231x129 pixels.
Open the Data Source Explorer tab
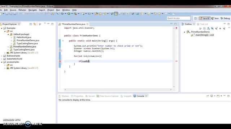(108, 96)
